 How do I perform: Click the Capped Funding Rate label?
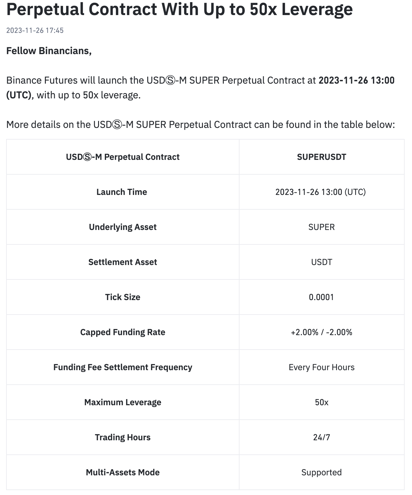point(123,332)
